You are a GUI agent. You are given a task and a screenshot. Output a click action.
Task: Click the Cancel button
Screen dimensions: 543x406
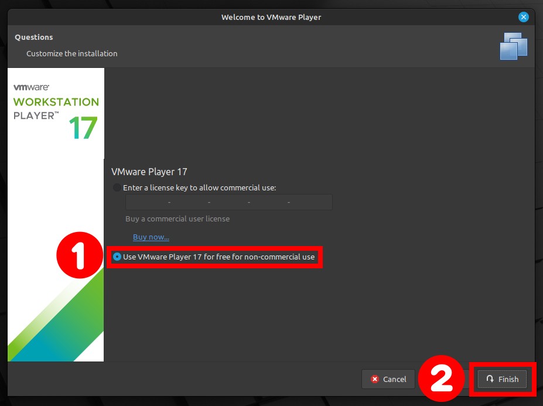click(x=388, y=379)
